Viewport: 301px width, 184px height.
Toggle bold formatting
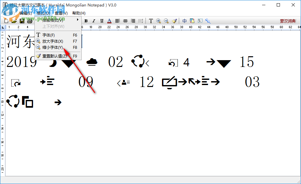coord(86,21)
